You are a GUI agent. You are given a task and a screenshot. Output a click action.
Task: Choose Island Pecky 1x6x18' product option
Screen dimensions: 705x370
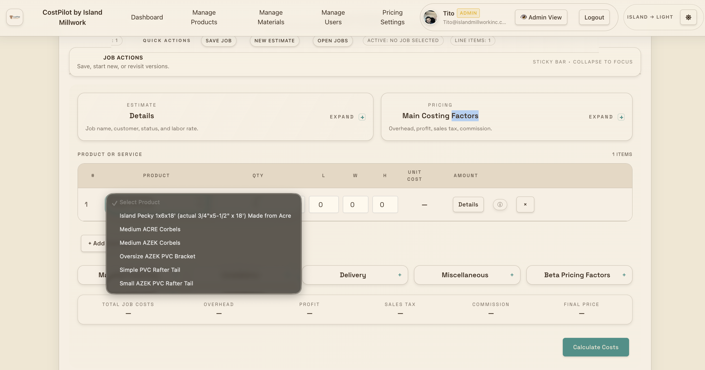click(x=203, y=216)
